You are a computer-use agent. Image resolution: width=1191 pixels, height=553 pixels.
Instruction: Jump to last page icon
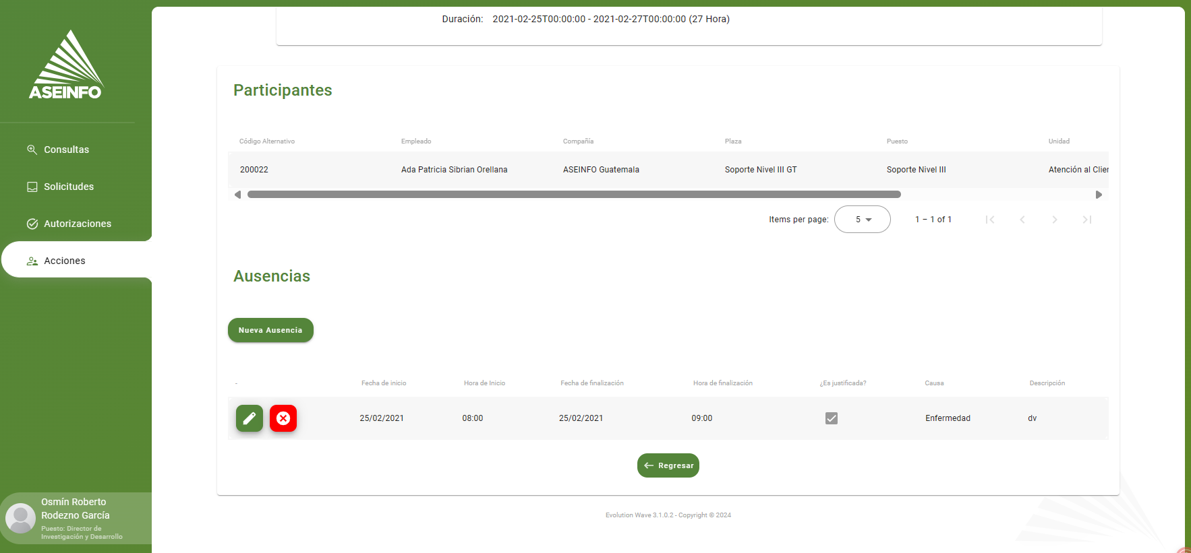point(1087,220)
